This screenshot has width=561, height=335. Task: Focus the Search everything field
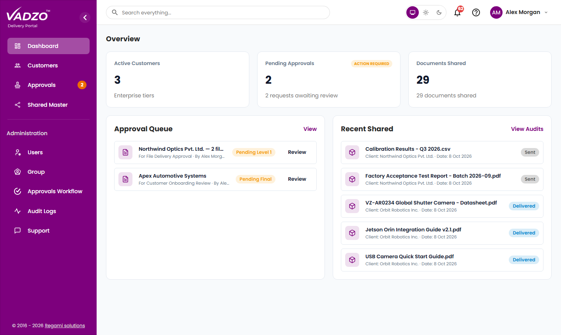coord(218,12)
